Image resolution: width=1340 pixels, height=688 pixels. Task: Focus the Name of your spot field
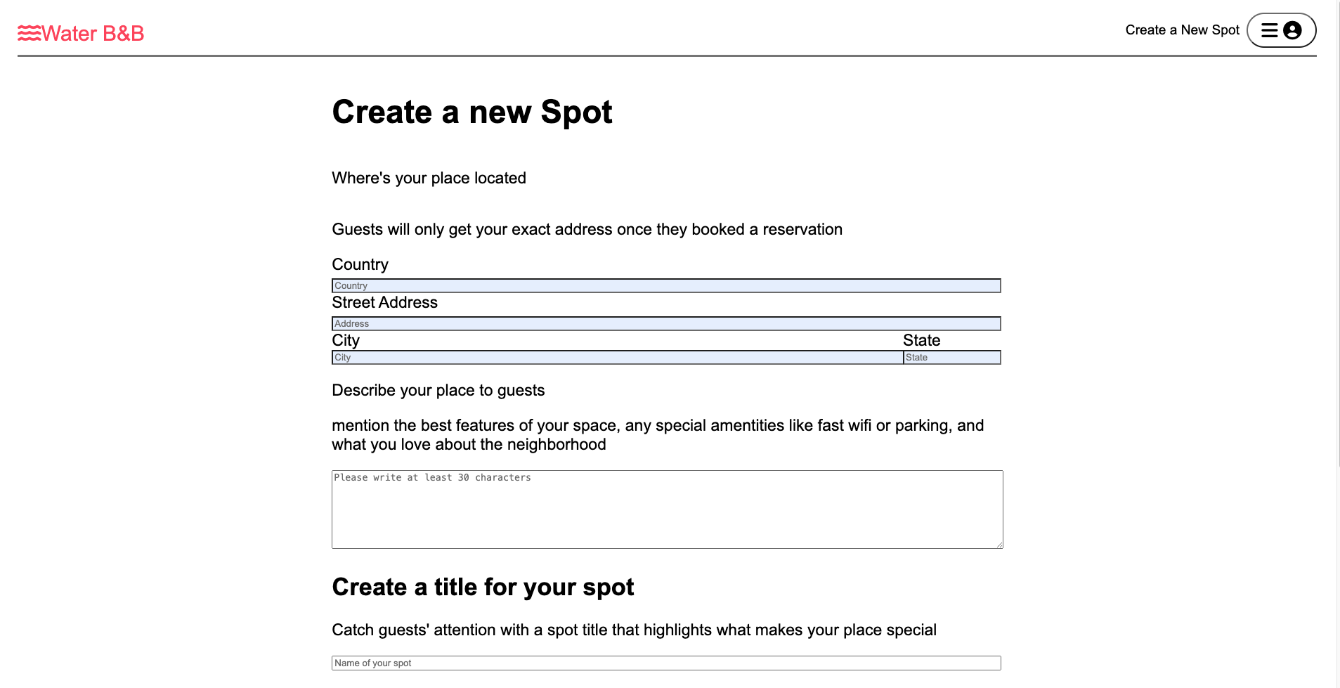point(665,663)
